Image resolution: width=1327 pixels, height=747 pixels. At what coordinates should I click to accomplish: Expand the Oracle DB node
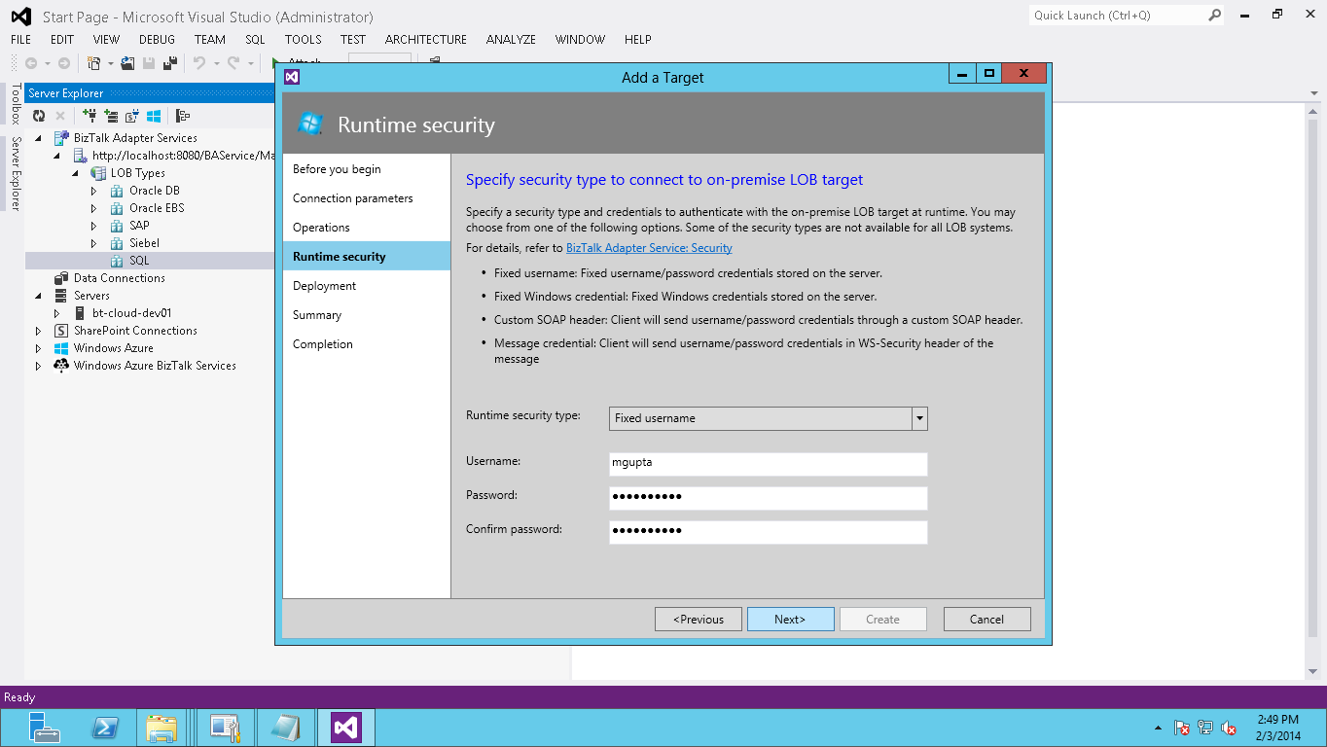[x=94, y=191]
